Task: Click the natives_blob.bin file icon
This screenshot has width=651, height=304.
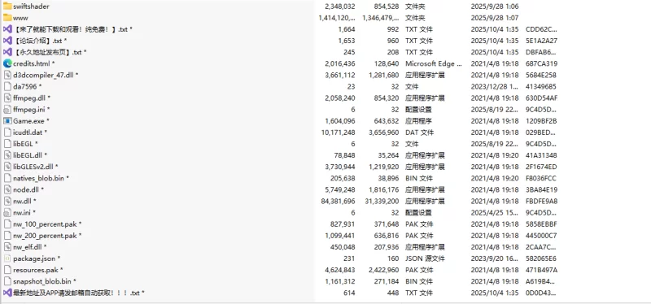Action: coord(7,178)
